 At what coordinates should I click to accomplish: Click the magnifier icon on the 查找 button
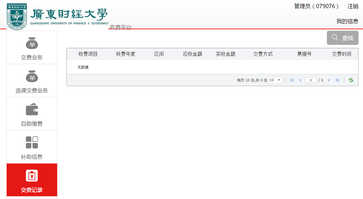(x=335, y=37)
